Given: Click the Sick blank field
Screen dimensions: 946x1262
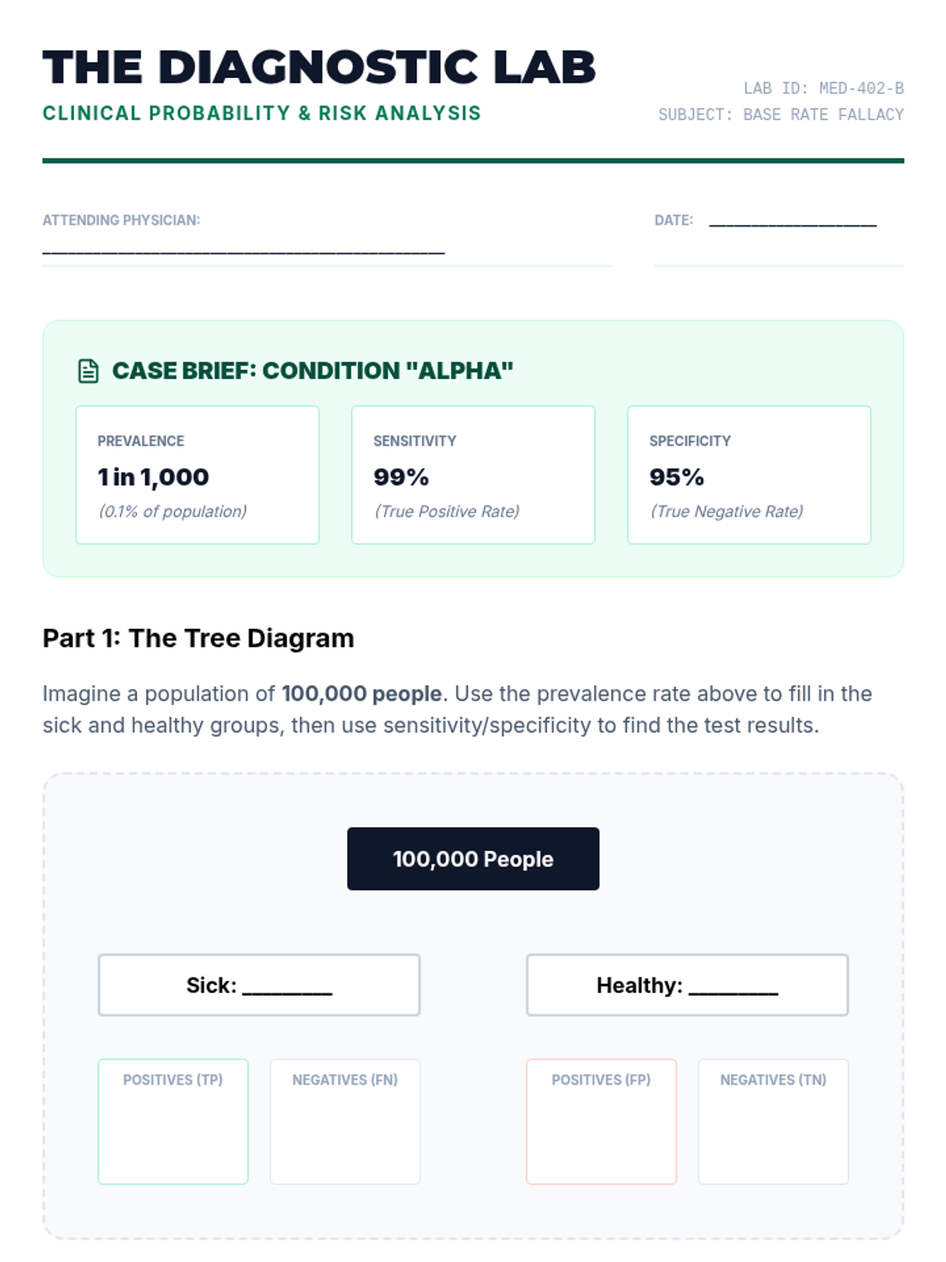Looking at the screenshot, I should click(x=287, y=988).
